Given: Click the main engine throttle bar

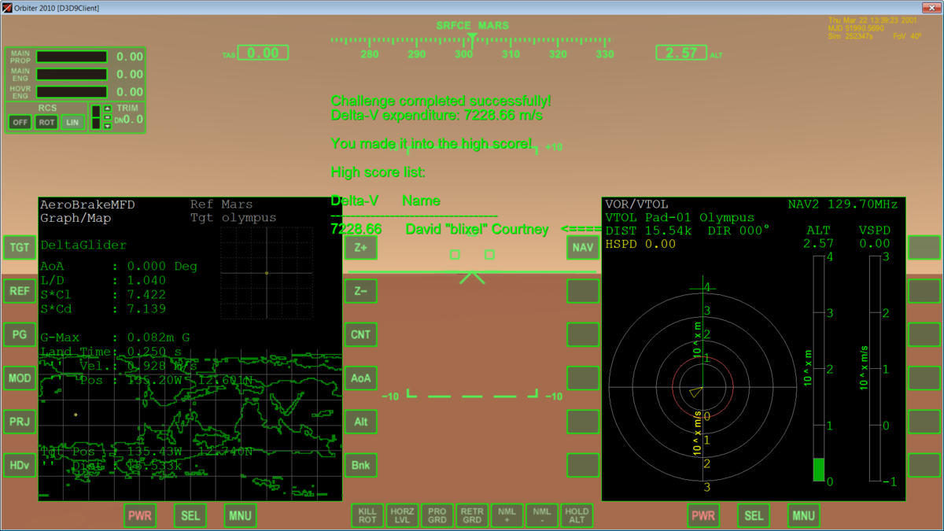Looking at the screenshot, I should point(72,75).
